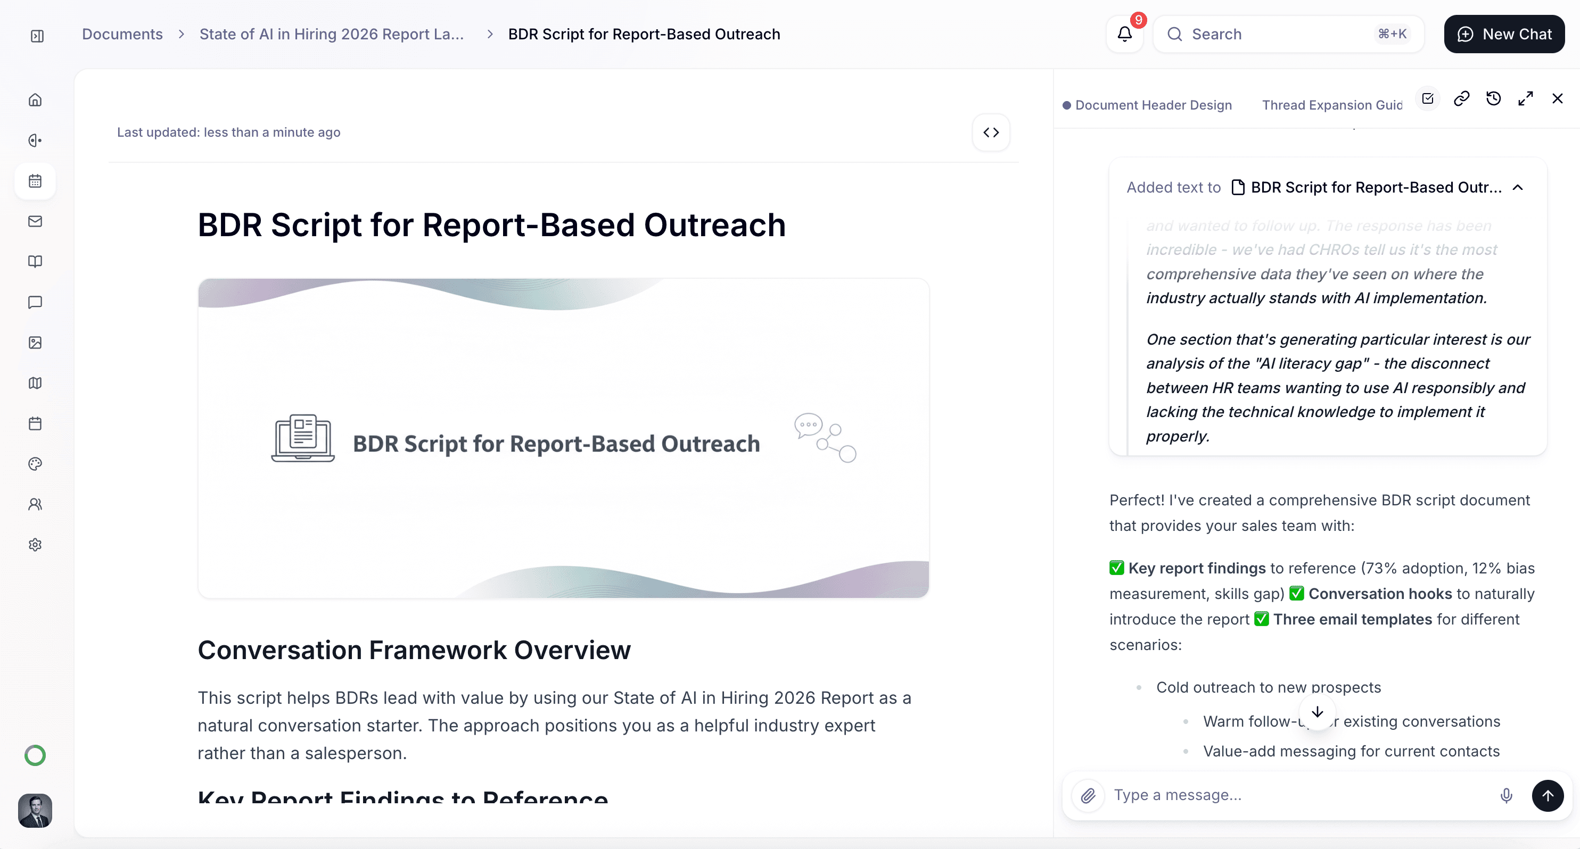Click the microphone voice input icon
1580x849 pixels.
click(x=1506, y=796)
